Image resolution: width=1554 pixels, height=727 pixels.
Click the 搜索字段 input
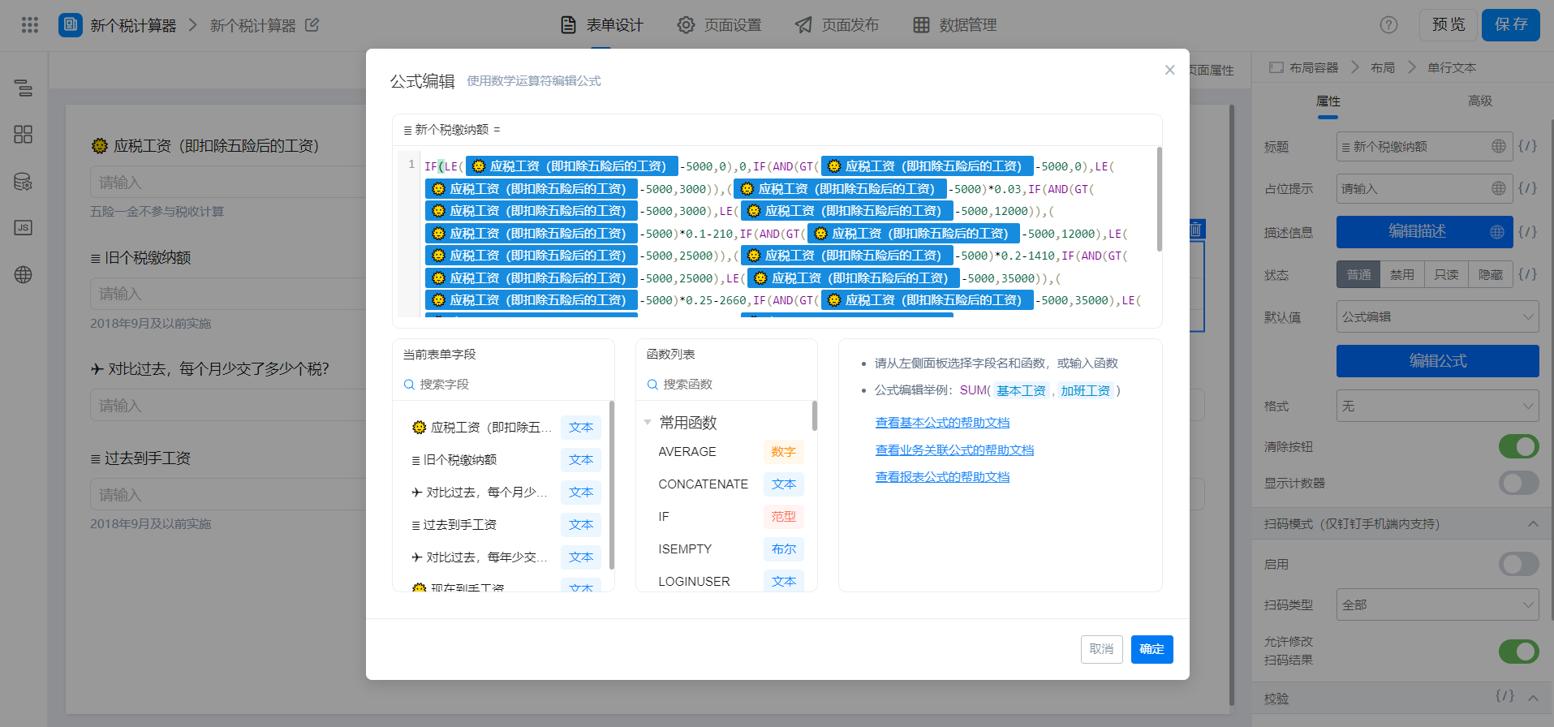[x=503, y=385]
